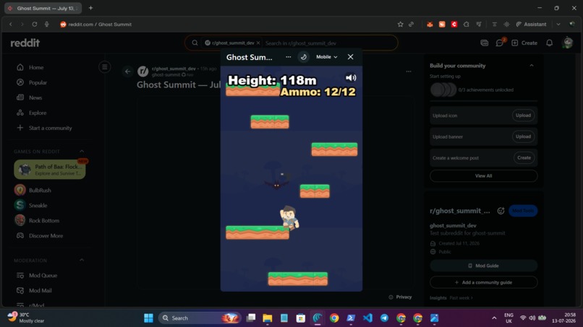
Task: Open Reddit chat with notification badge
Action: (x=500, y=43)
